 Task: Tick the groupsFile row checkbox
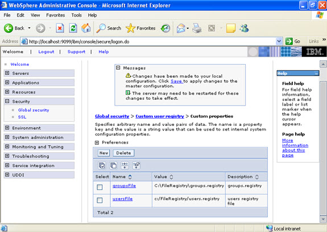100,187
